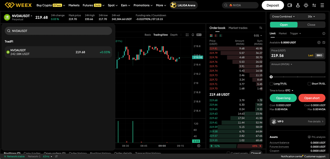Select the Depth chart tab
The image size is (330, 159).
point(174,35)
